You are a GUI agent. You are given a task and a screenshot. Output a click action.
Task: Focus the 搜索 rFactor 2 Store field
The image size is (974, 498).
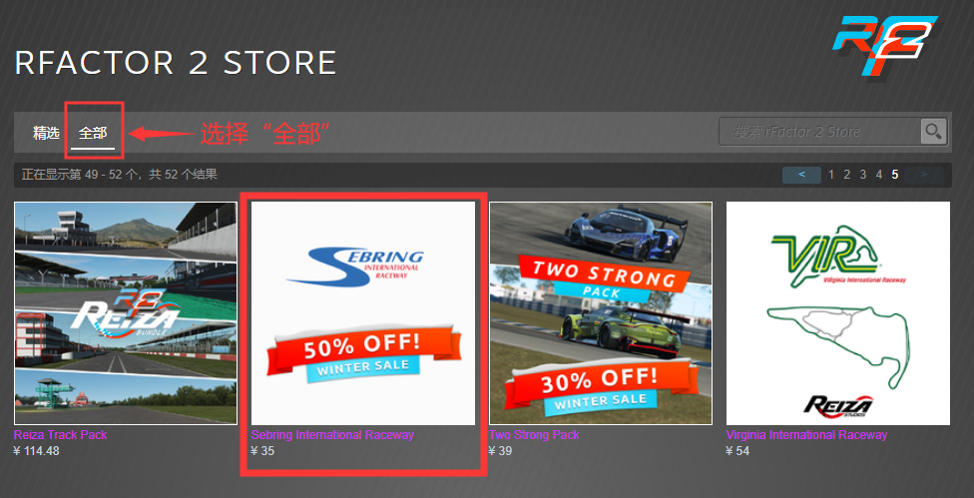tap(820, 131)
